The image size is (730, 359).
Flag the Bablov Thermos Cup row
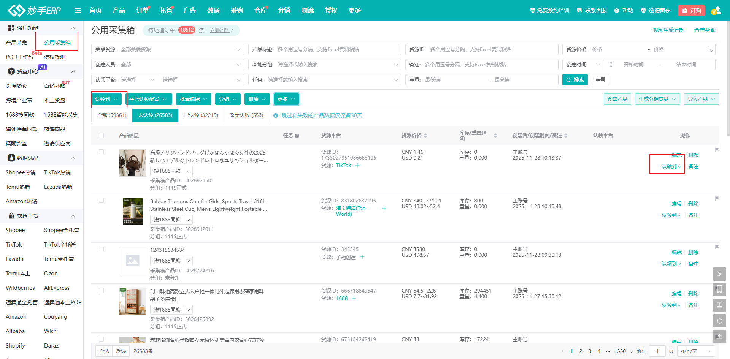click(717, 198)
